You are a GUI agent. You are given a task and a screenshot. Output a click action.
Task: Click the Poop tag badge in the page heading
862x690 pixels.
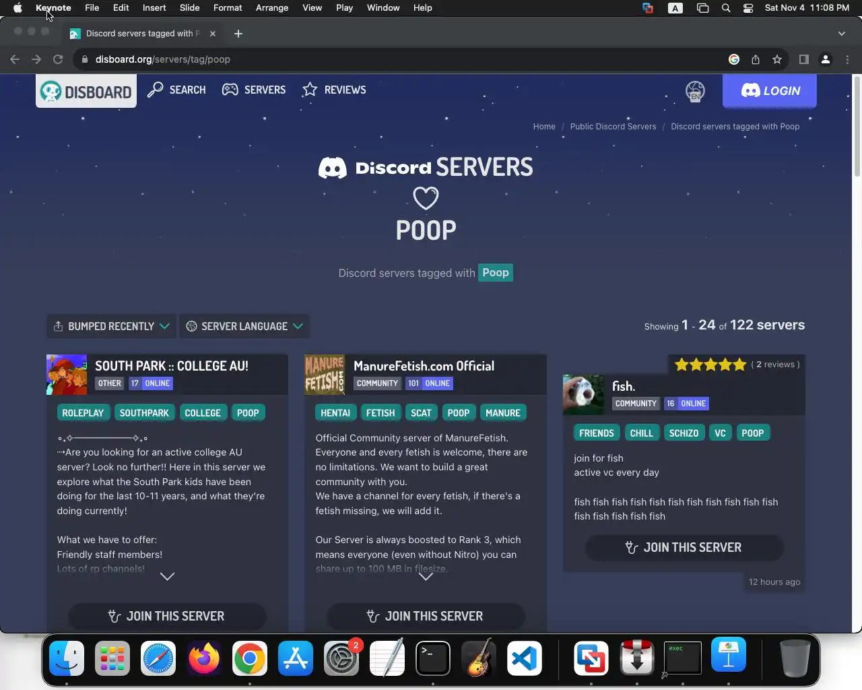(x=496, y=273)
